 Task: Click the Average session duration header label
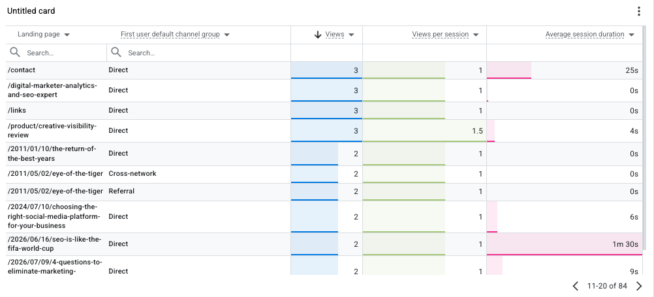tap(585, 35)
